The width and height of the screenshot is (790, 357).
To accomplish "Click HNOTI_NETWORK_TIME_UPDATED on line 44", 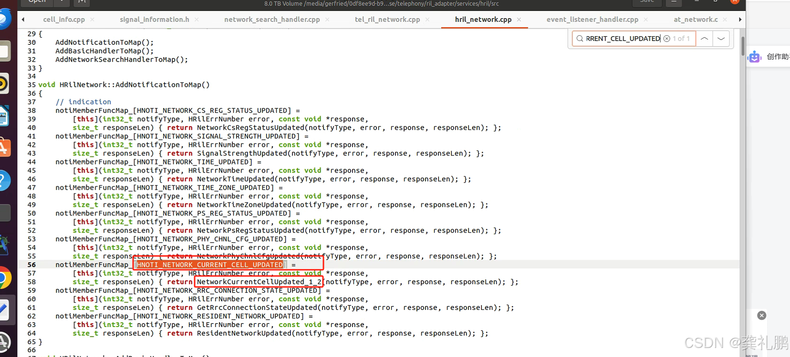I will coord(193,162).
